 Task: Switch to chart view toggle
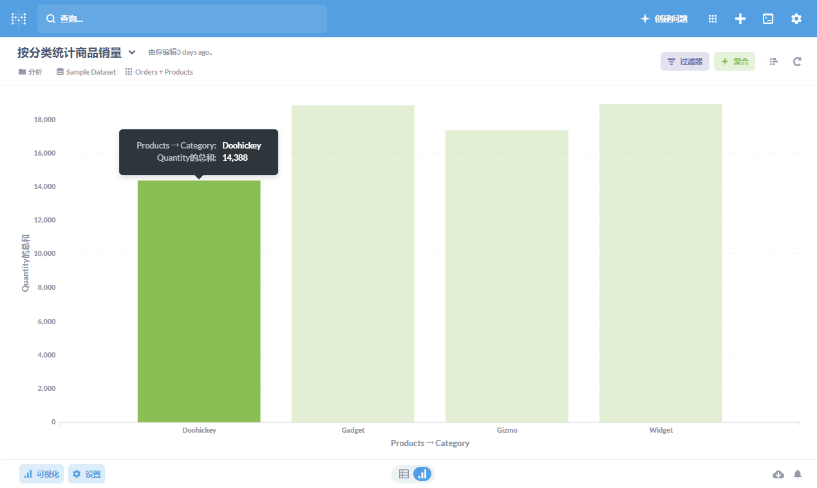point(422,474)
